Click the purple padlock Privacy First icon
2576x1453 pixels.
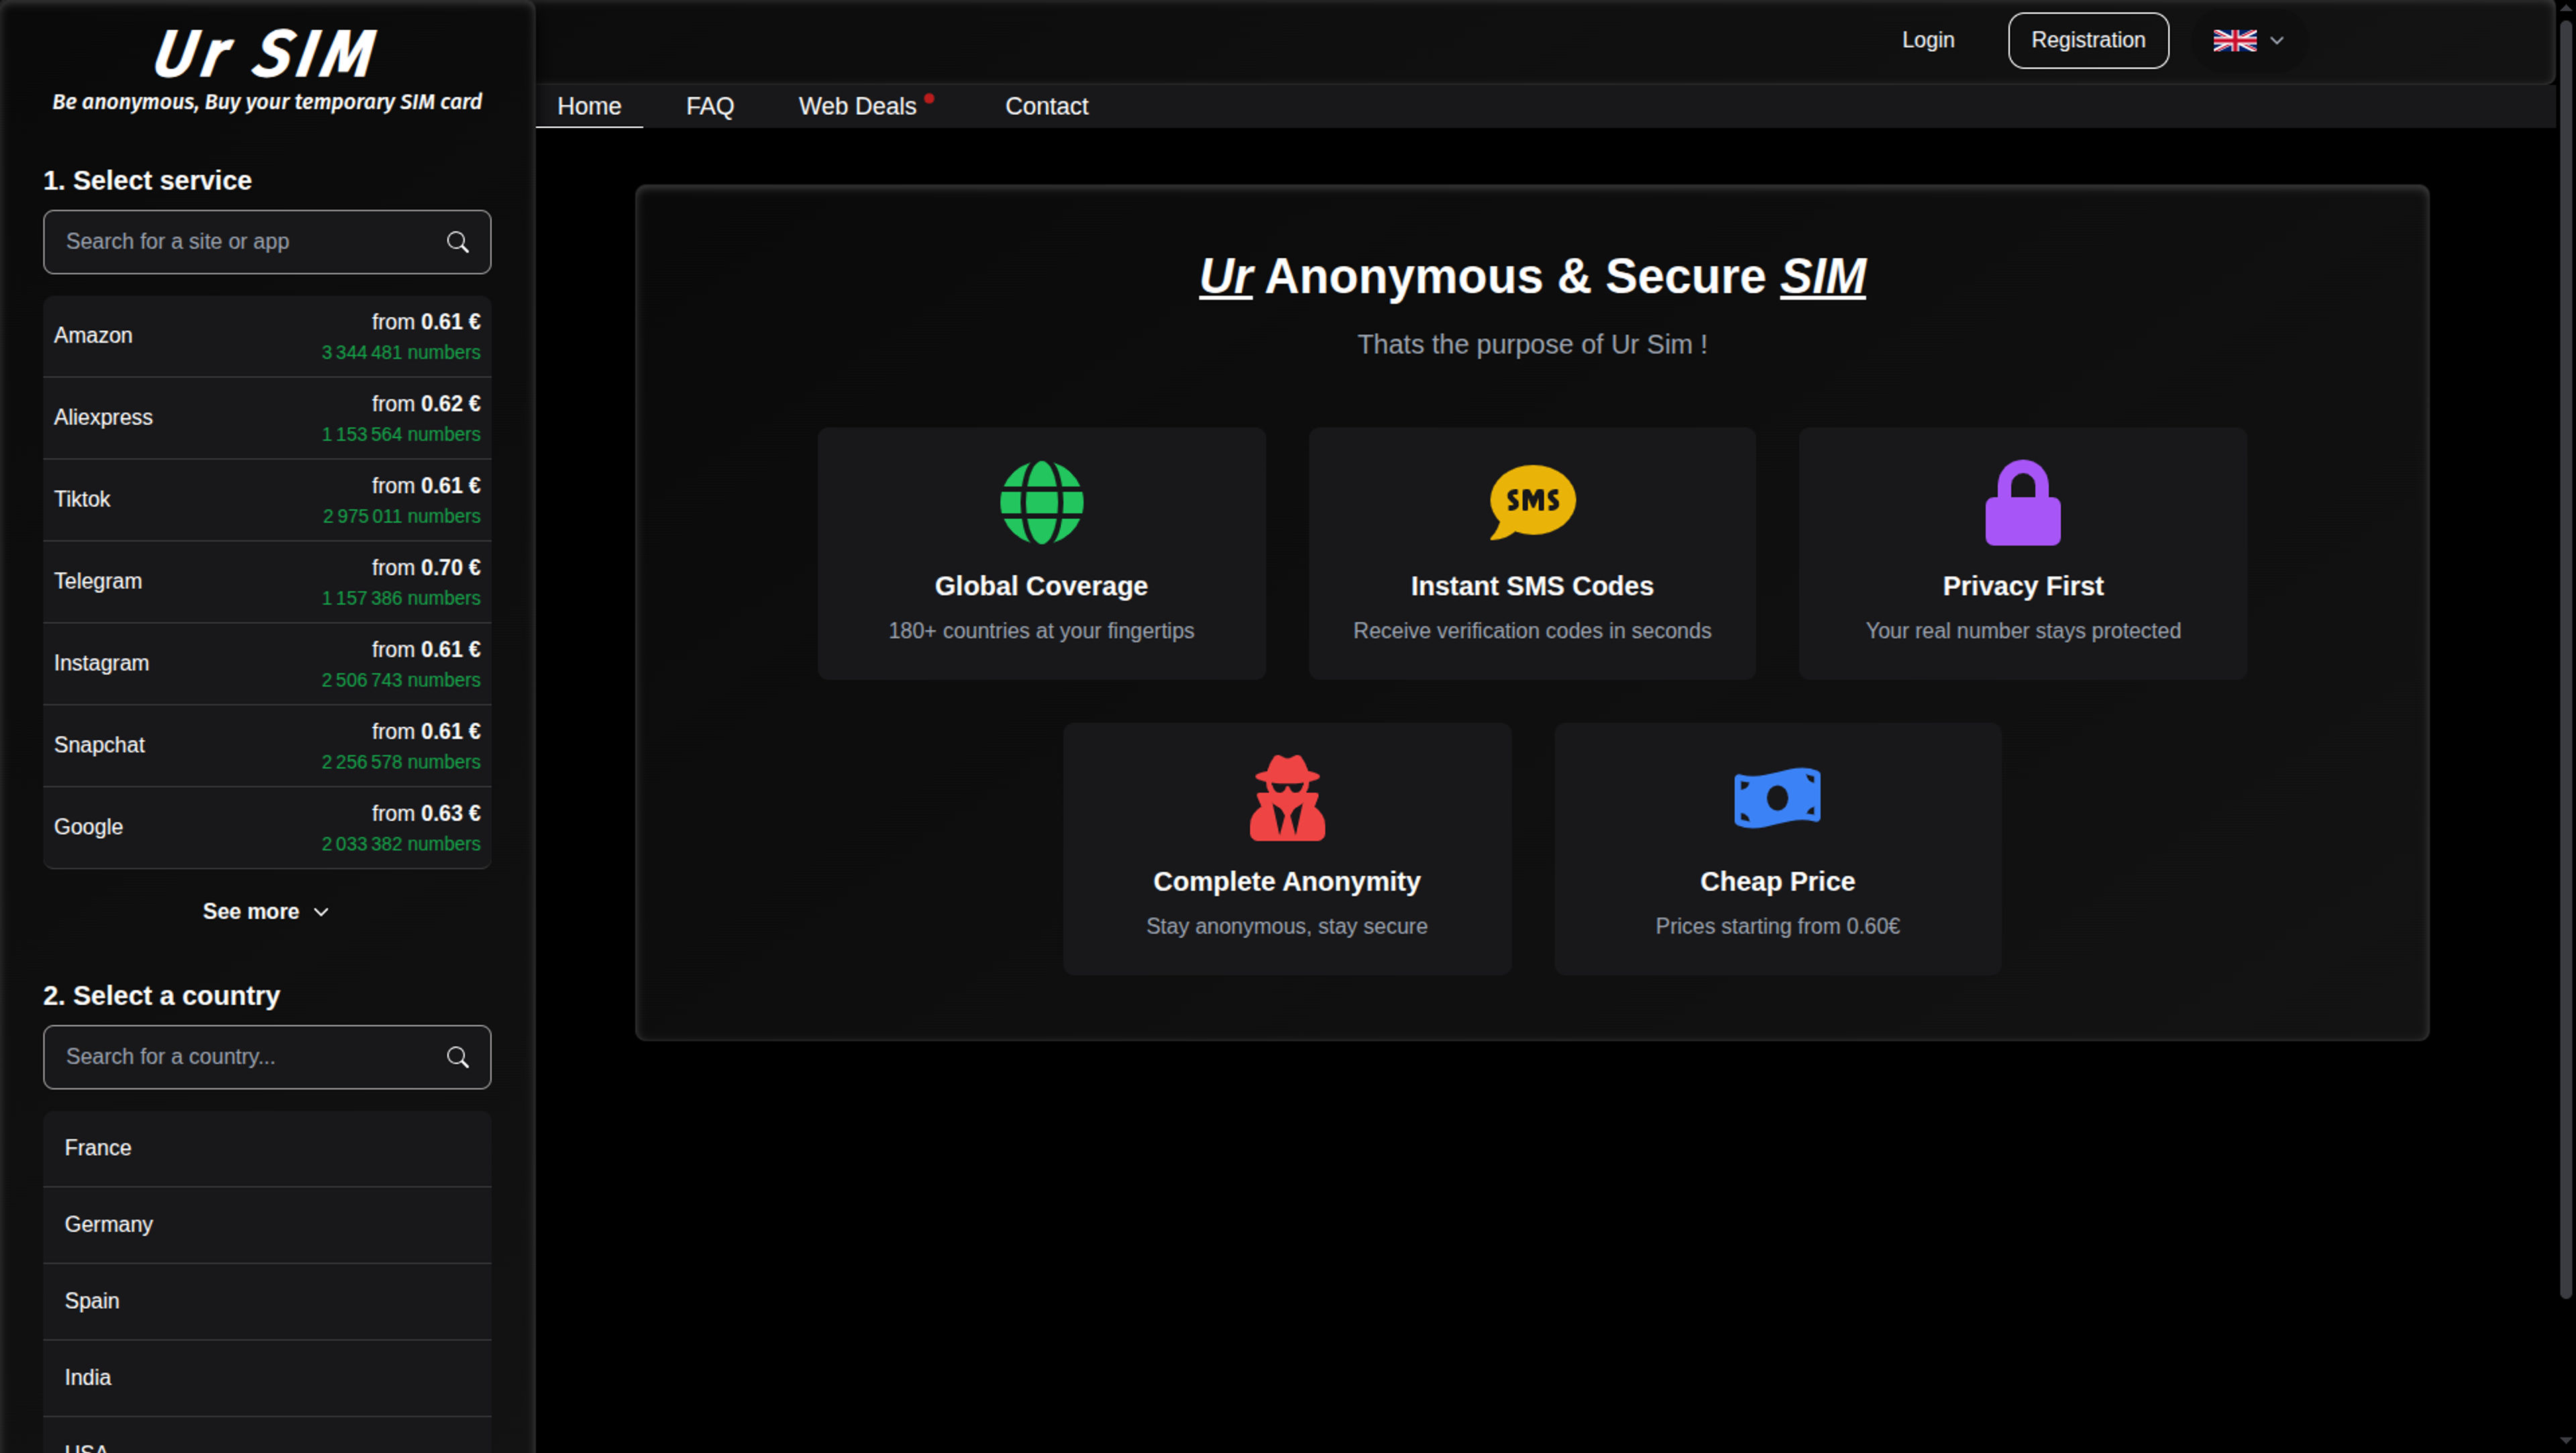pos(2022,503)
